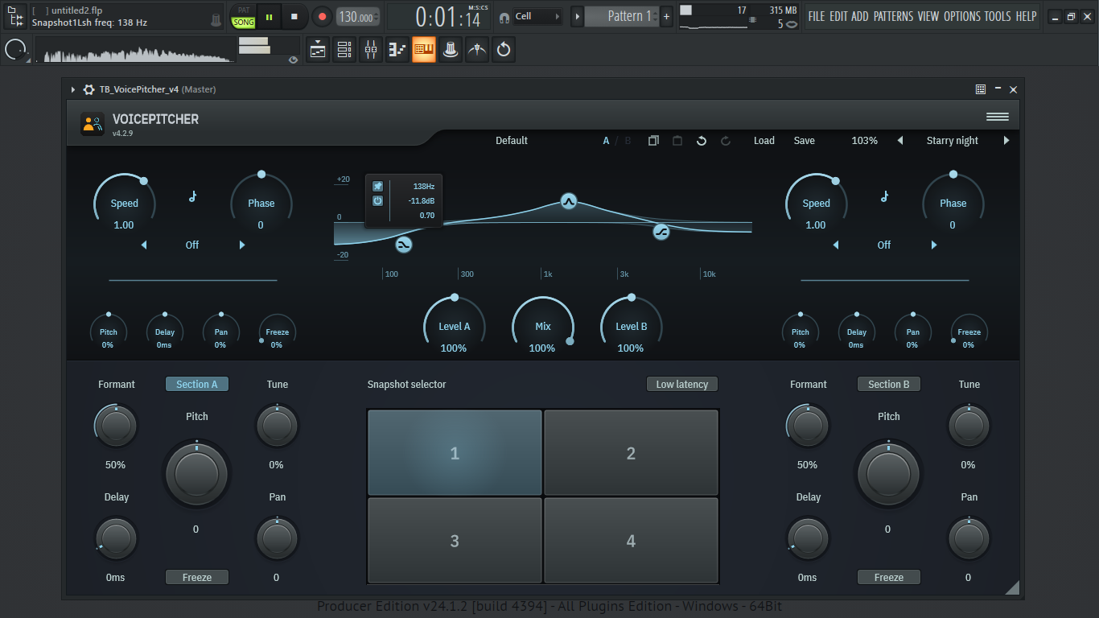
Task: Click next preset arrow after Starry night
Action: [1006, 141]
